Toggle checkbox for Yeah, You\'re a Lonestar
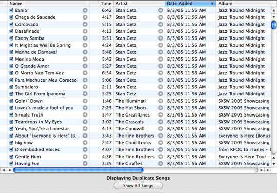 pos(11,129)
